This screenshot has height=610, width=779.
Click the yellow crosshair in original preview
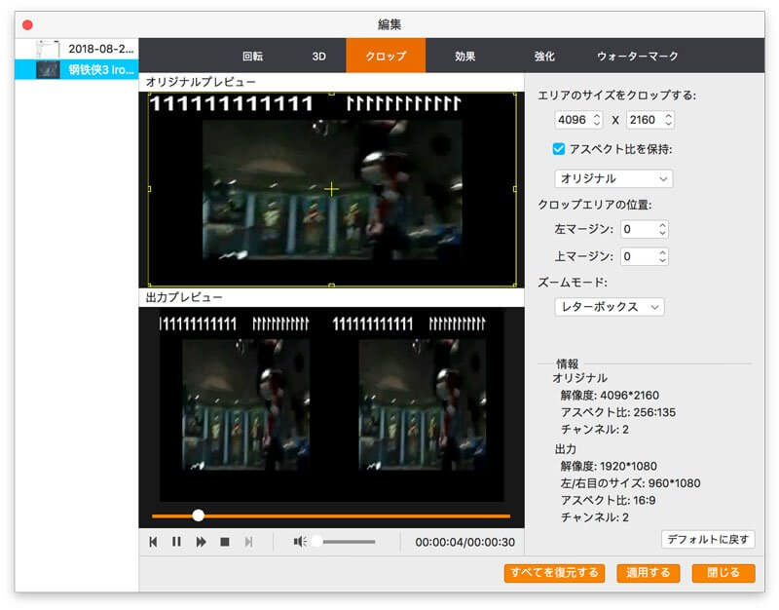[x=331, y=189]
